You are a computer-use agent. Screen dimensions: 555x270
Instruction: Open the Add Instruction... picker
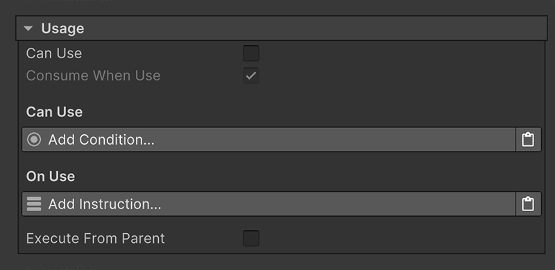[x=268, y=204]
